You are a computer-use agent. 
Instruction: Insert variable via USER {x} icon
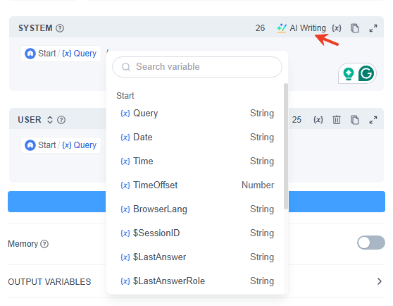tap(318, 120)
